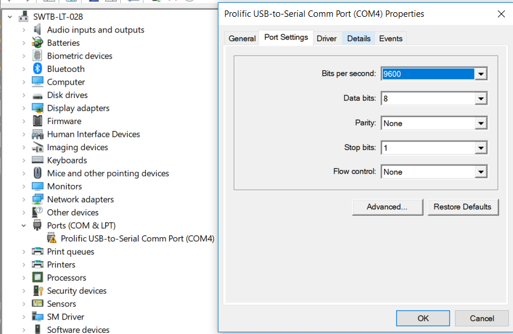This screenshot has width=513, height=334.
Task: Switch to the Driver tab
Action: click(327, 38)
